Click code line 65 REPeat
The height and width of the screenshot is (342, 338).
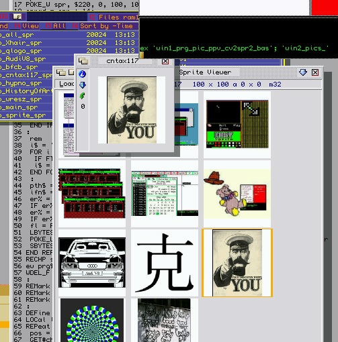[x=32, y=327]
